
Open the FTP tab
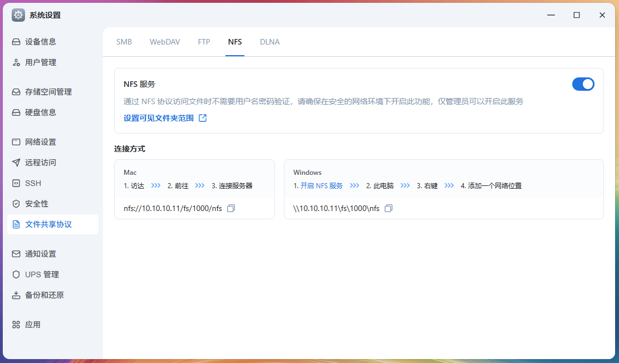click(204, 42)
